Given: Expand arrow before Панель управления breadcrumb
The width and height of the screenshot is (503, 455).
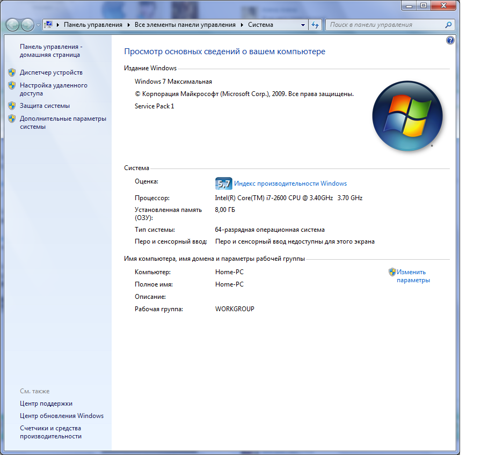Looking at the screenshot, I should (x=58, y=25).
